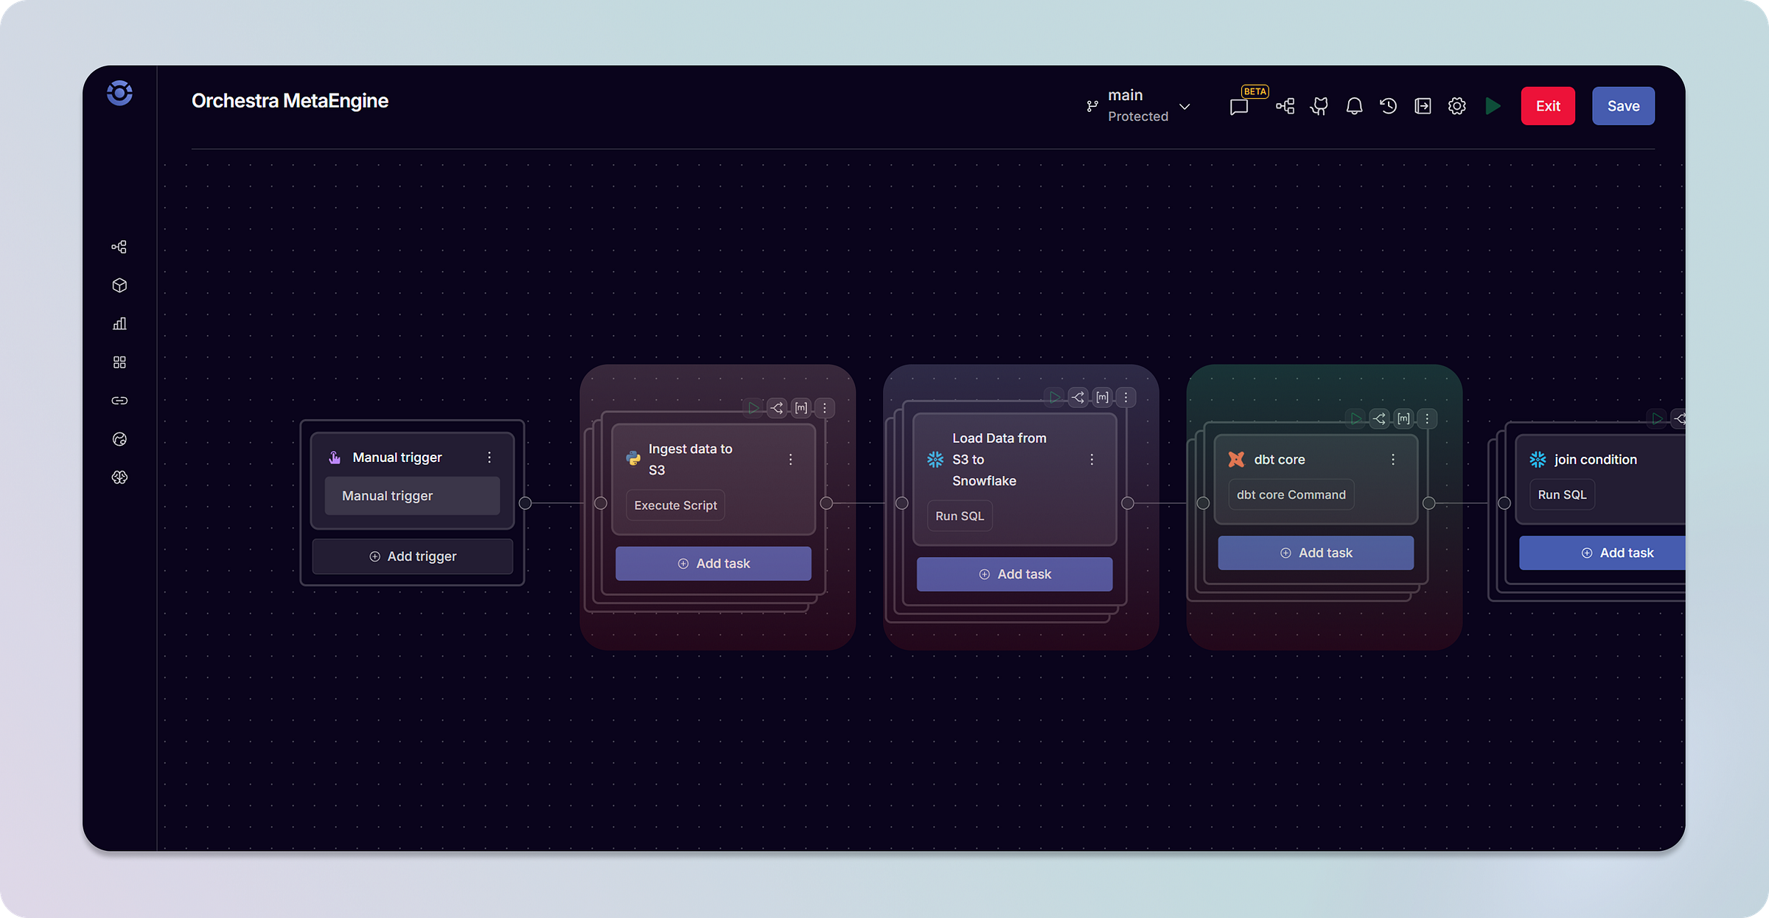The height and width of the screenshot is (918, 1769).
Task: Open Ingest data to S3 task options menu
Action: tap(791, 459)
